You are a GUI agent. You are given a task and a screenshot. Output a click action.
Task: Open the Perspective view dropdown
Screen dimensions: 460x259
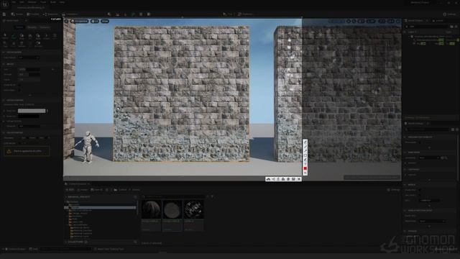coord(80,21)
